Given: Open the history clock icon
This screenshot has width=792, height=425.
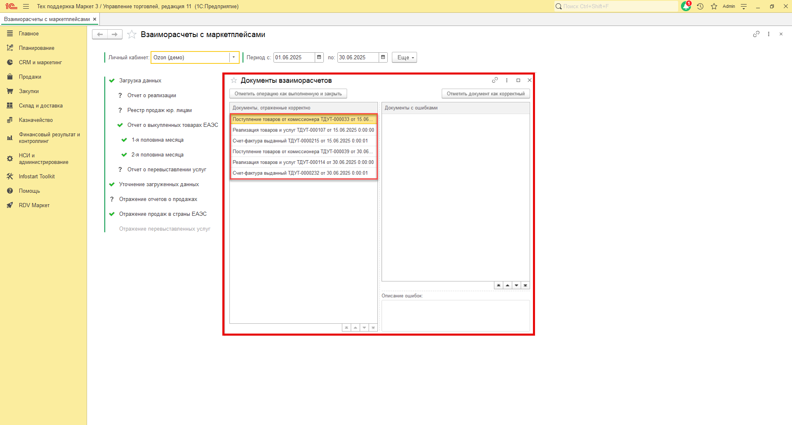Looking at the screenshot, I should (700, 7).
